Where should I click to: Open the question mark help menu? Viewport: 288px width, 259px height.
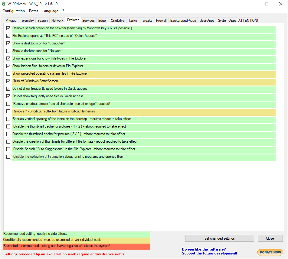click(63, 11)
